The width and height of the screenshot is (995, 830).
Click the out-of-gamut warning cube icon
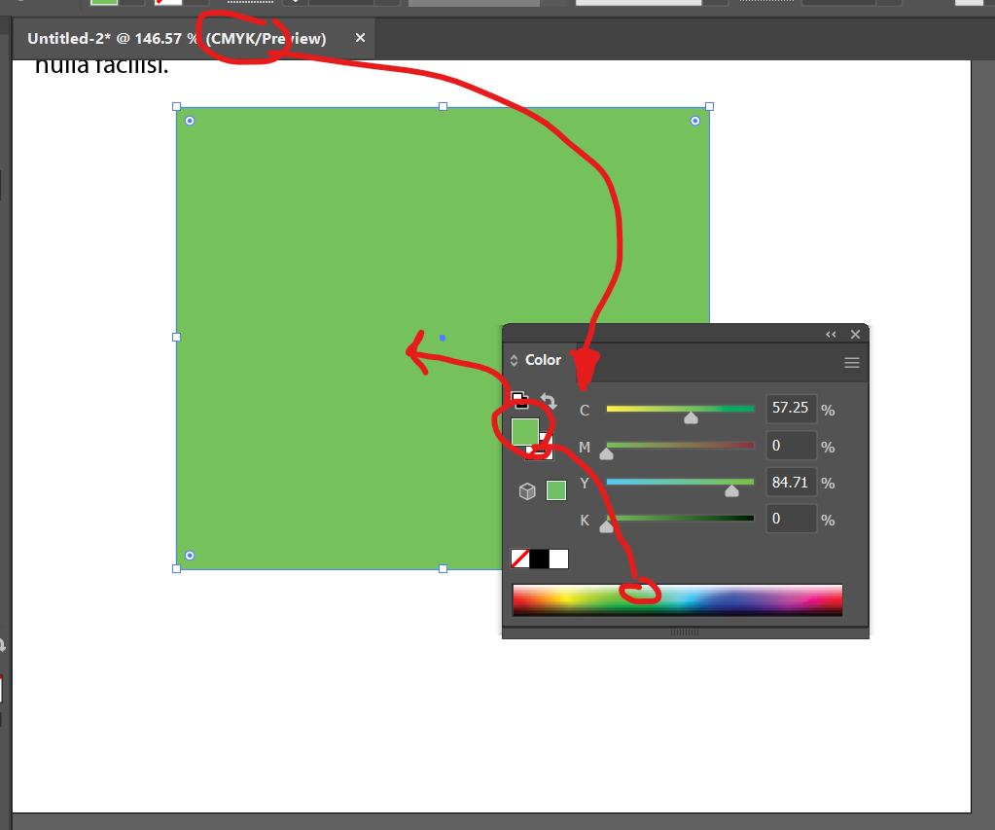coord(527,490)
